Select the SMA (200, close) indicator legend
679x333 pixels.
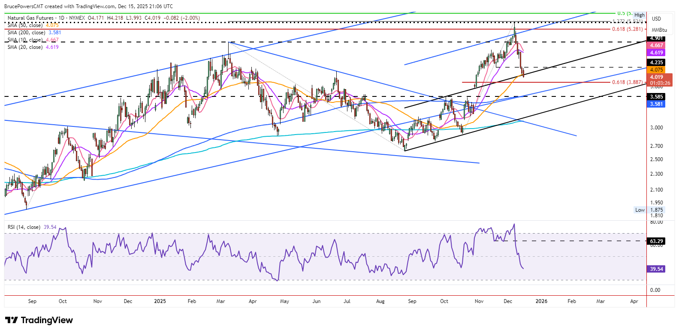click(x=26, y=33)
